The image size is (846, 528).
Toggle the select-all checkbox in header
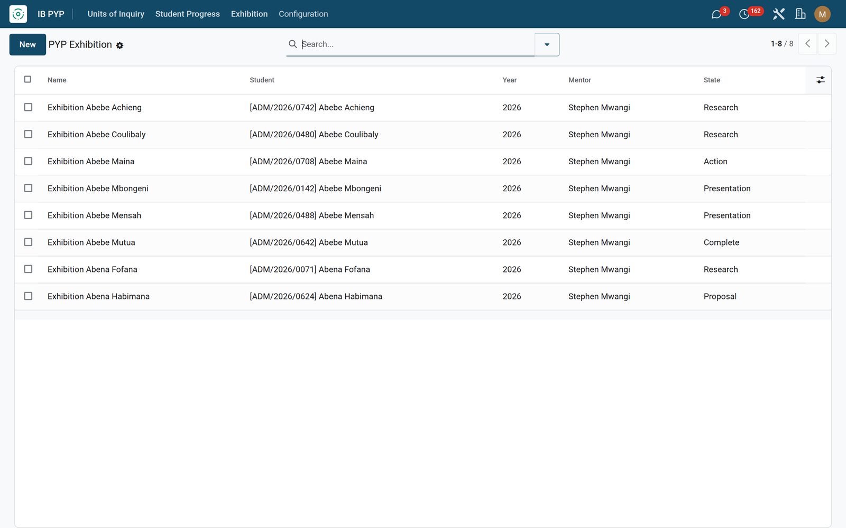point(28,79)
